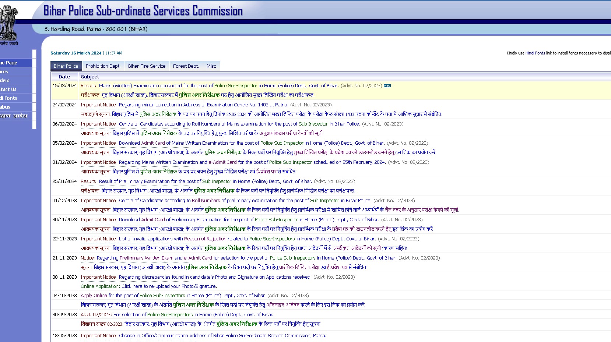Click the NEW badge beside Mains results
This screenshot has height=342, width=611.
[x=387, y=85]
